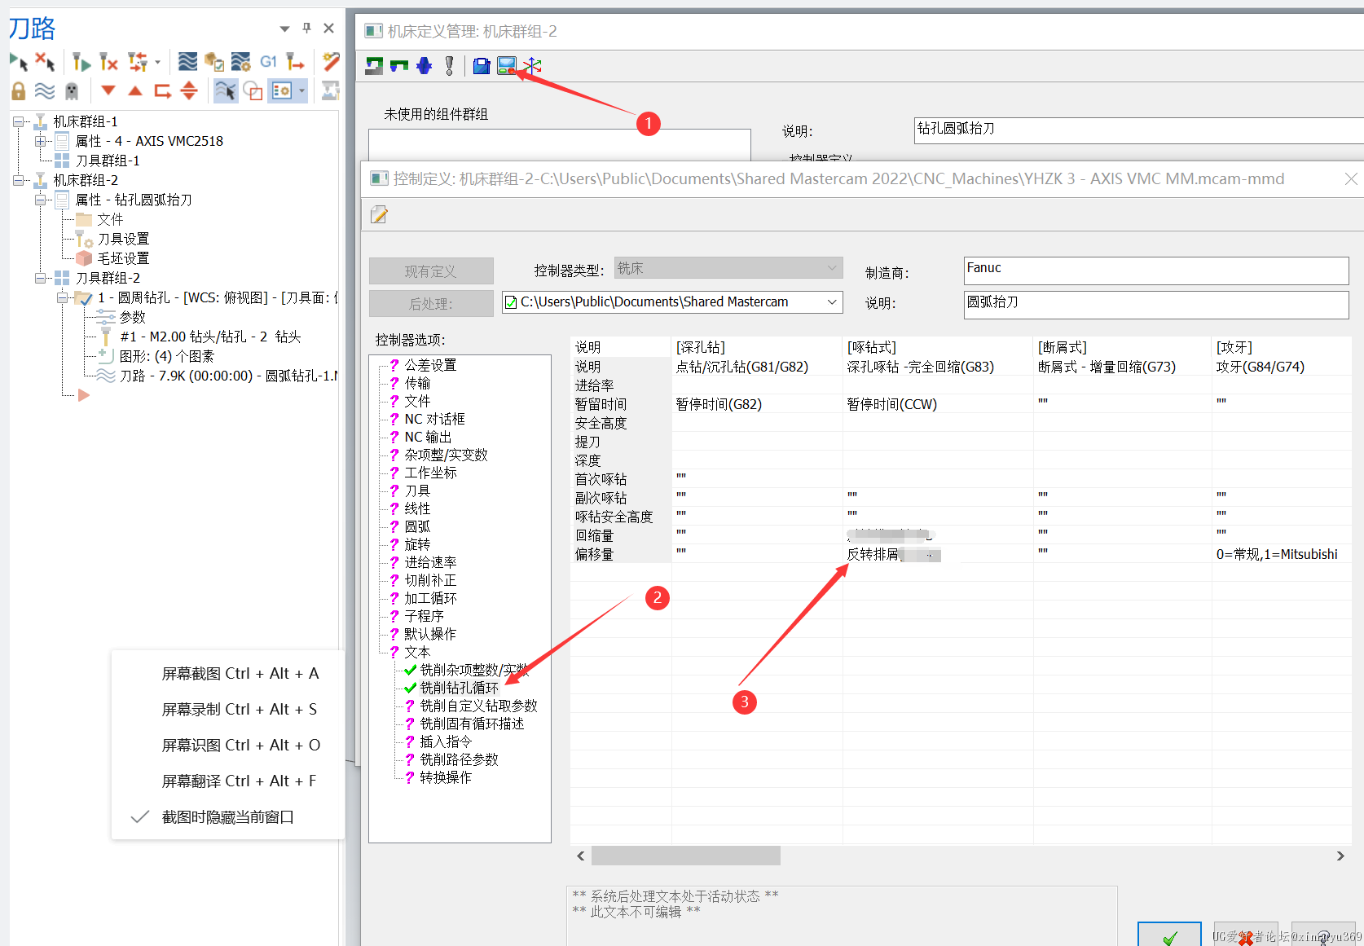Click the horizontal scrollbar thumb under table
Viewport: 1364px width, 946px height.
point(686,856)
